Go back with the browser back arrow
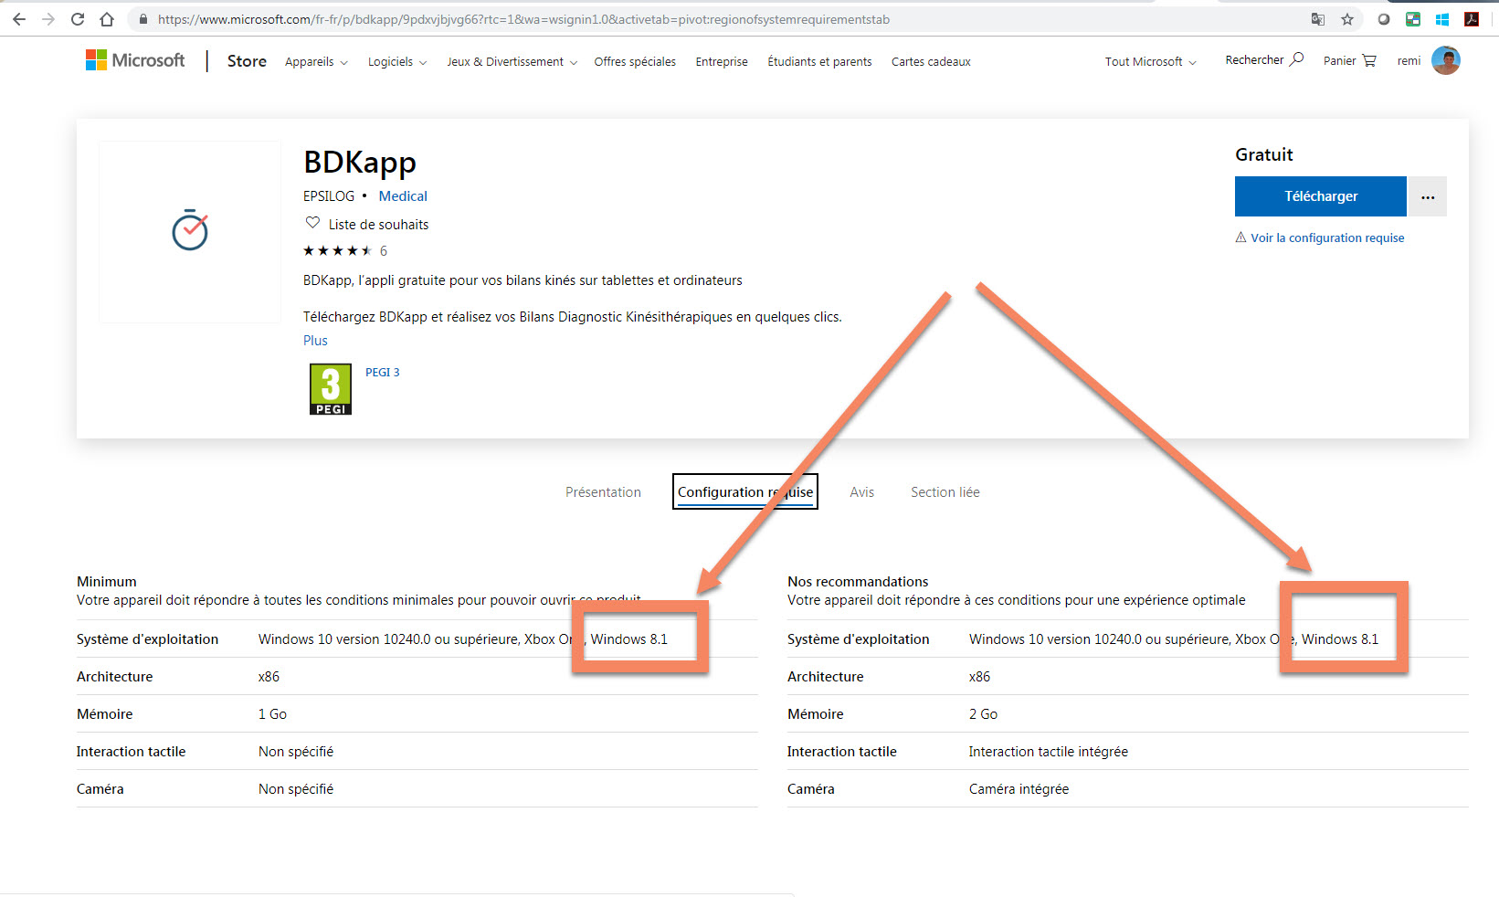The height and width of the screenshot is (897, 1499). (19, 19)
